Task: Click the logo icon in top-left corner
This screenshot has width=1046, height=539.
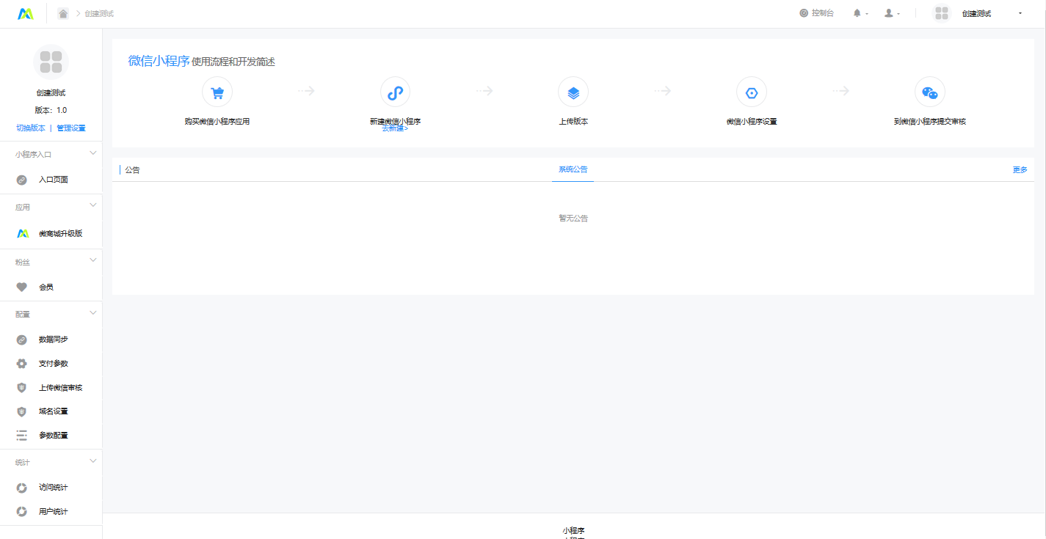Action: tap(26, 13)
